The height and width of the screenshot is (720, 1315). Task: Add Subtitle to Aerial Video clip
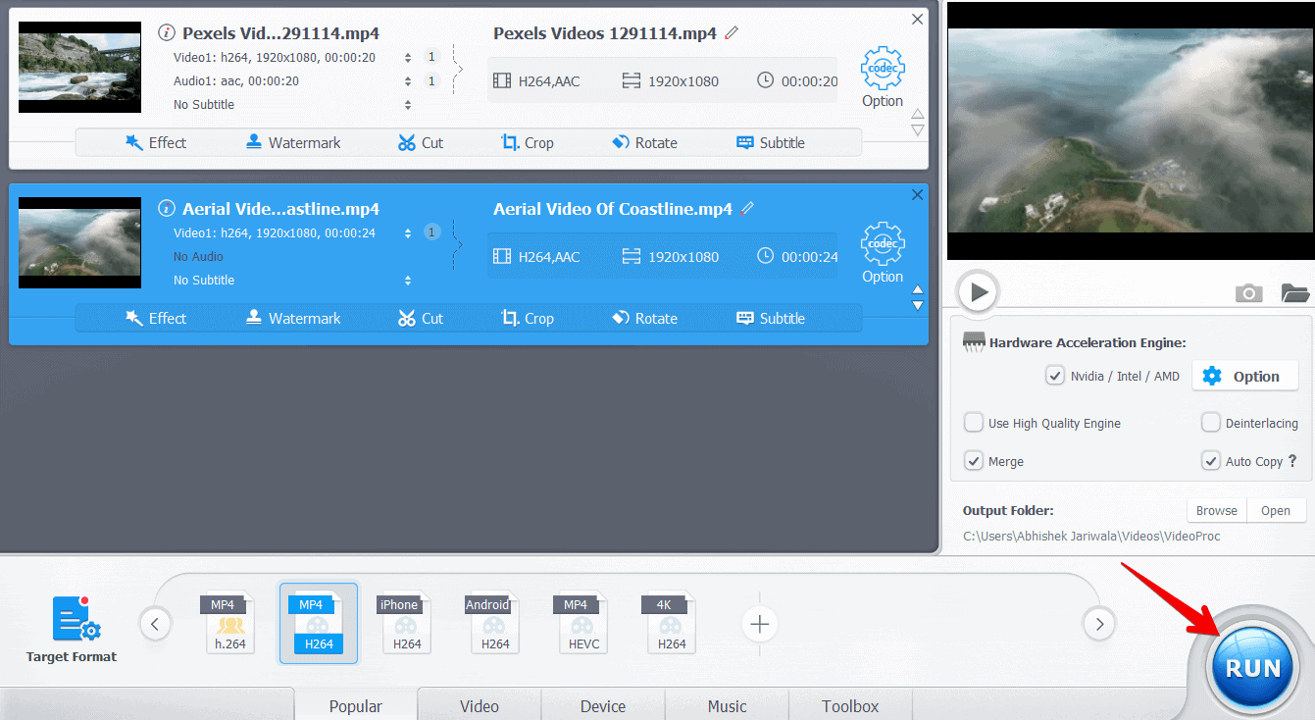[771, 318]
